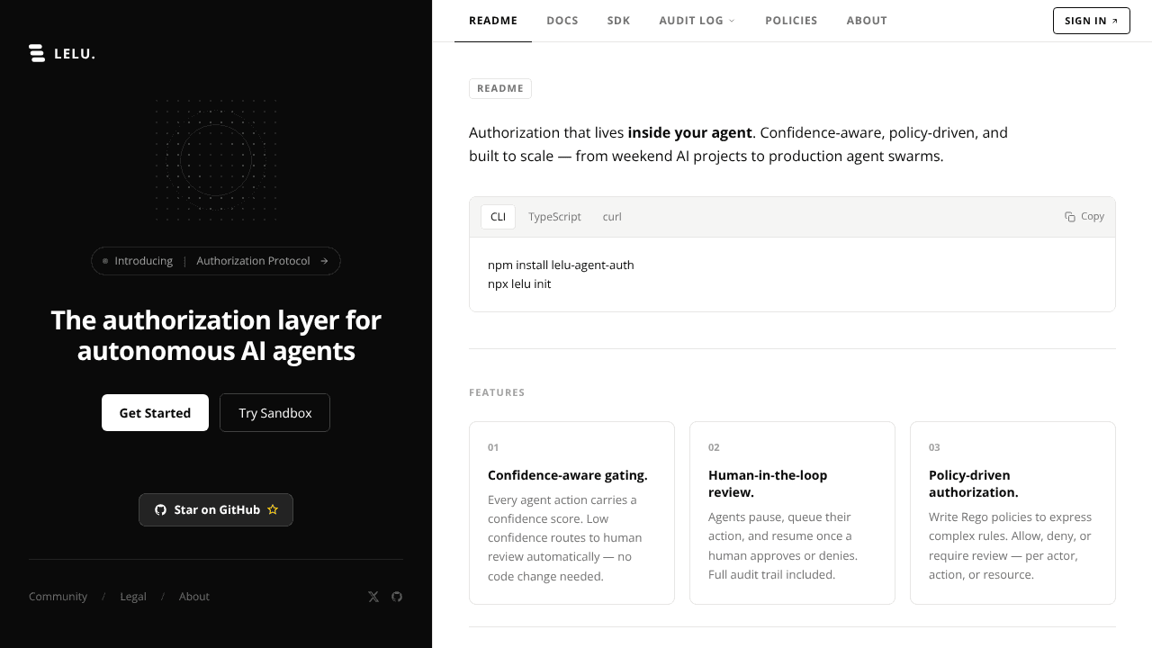Click the external arrow beside Sign In
The width and height of the screenshot is (1152, 648).
pyautogui.click(x=1115, y=21)
